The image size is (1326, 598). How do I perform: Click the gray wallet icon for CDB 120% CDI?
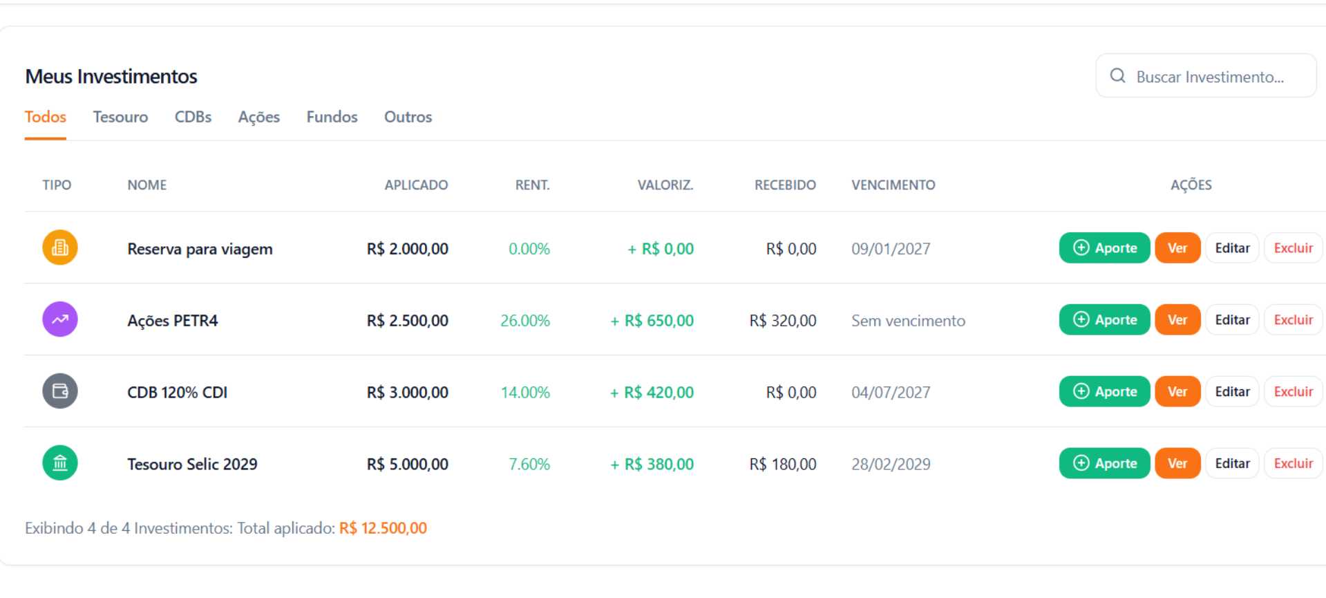60,391
